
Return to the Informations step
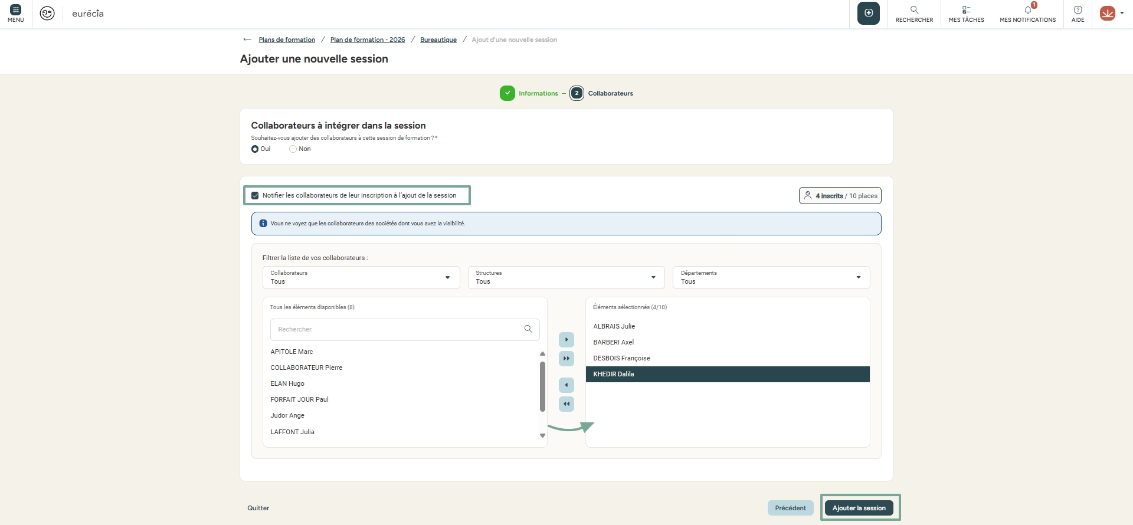pos(538,93)
